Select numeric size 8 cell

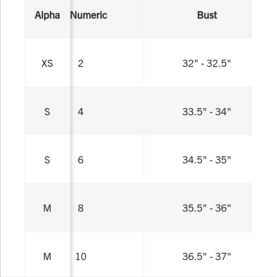click(x=80, y=208)
